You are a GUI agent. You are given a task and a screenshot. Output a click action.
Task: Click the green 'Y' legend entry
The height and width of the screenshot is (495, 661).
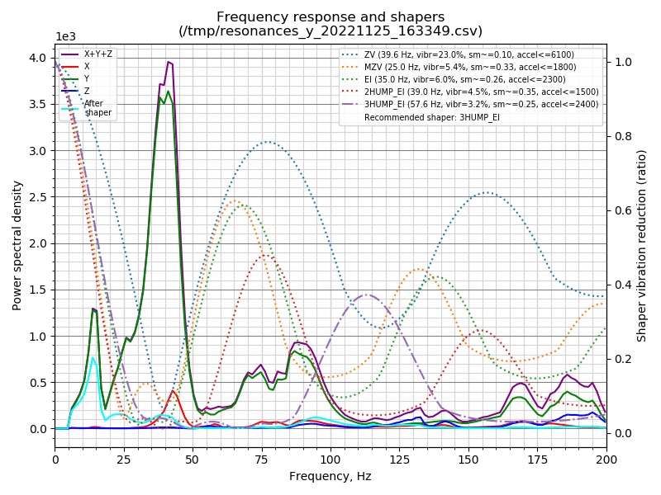click(76, 78)
